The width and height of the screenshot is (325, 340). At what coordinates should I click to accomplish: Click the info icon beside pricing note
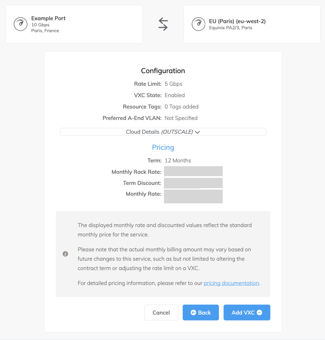click(x=65, y=254)
